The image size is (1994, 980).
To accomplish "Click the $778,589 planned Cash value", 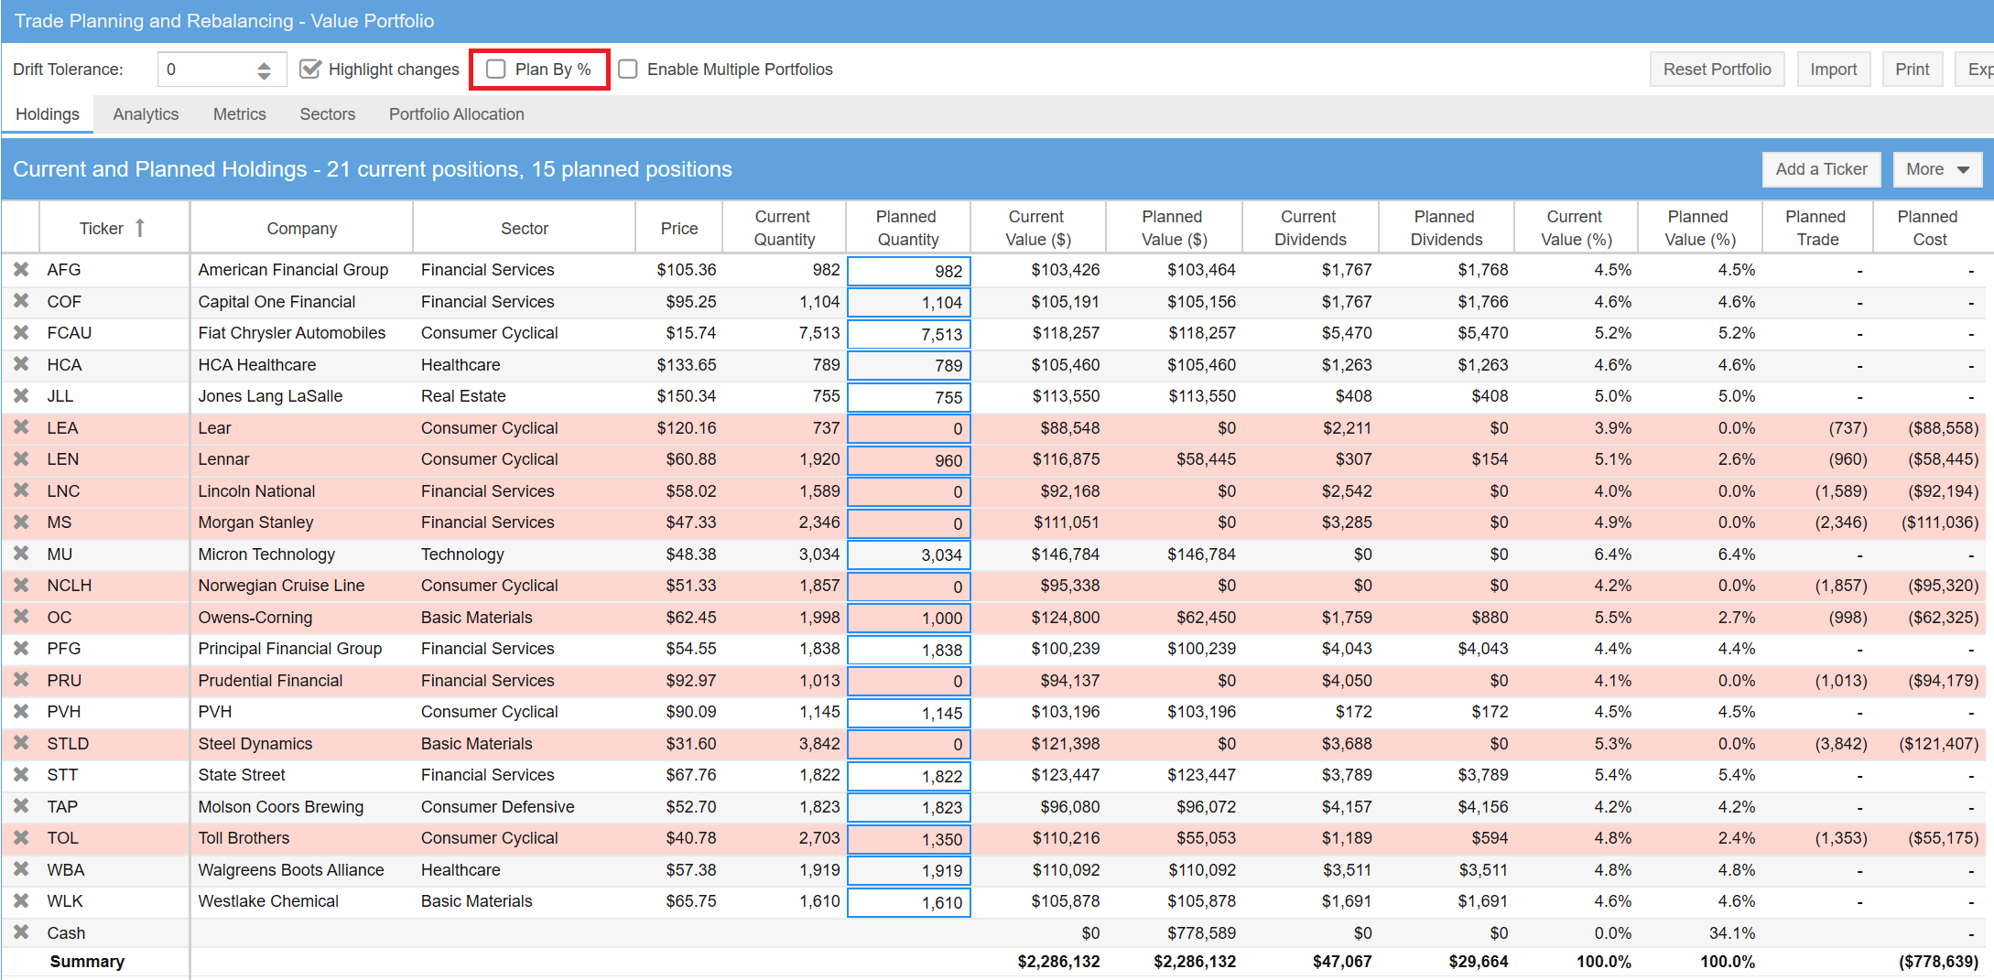I will click(1201, 933).
